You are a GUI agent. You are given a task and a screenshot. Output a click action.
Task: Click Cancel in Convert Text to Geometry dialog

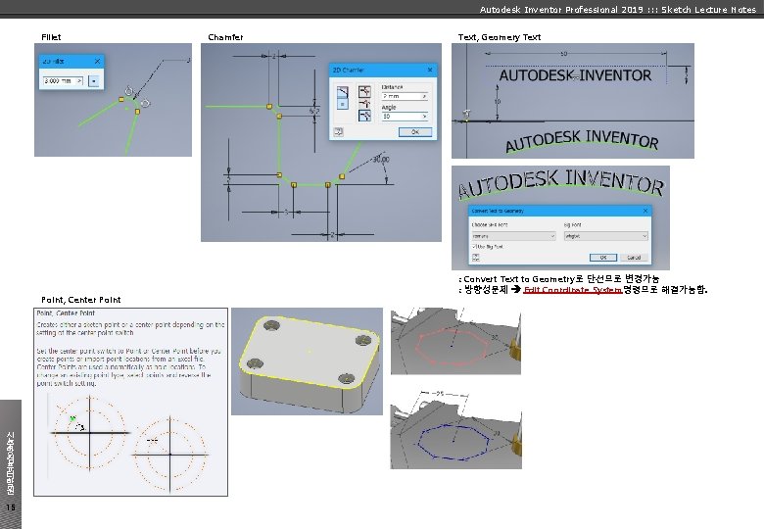[634, 258]
